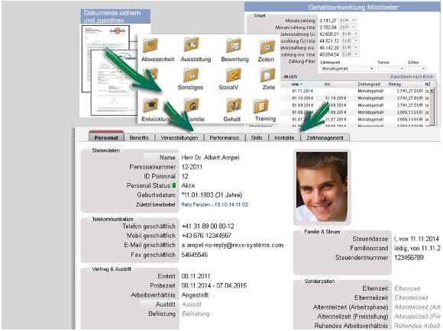The height and width of the screenshot is (331, 443).
Task: Click the Austritt date field
Action: click(x=192, y=304)
